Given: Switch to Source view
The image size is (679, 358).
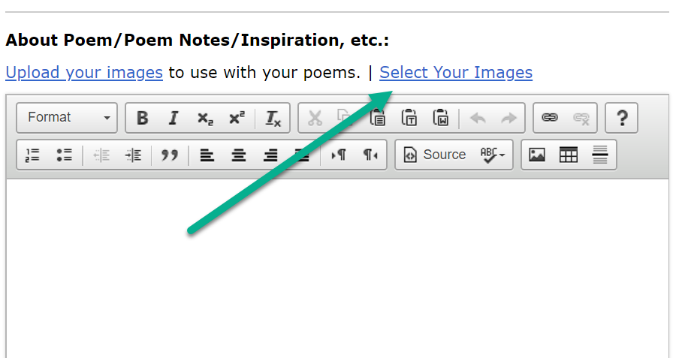Looking at the screenshot, I should tap(435, 155).
